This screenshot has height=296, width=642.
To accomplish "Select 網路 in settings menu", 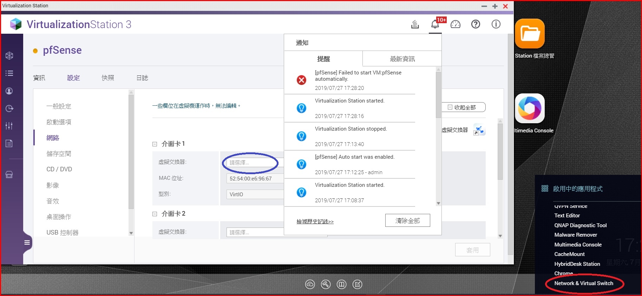I will (53, 138).
